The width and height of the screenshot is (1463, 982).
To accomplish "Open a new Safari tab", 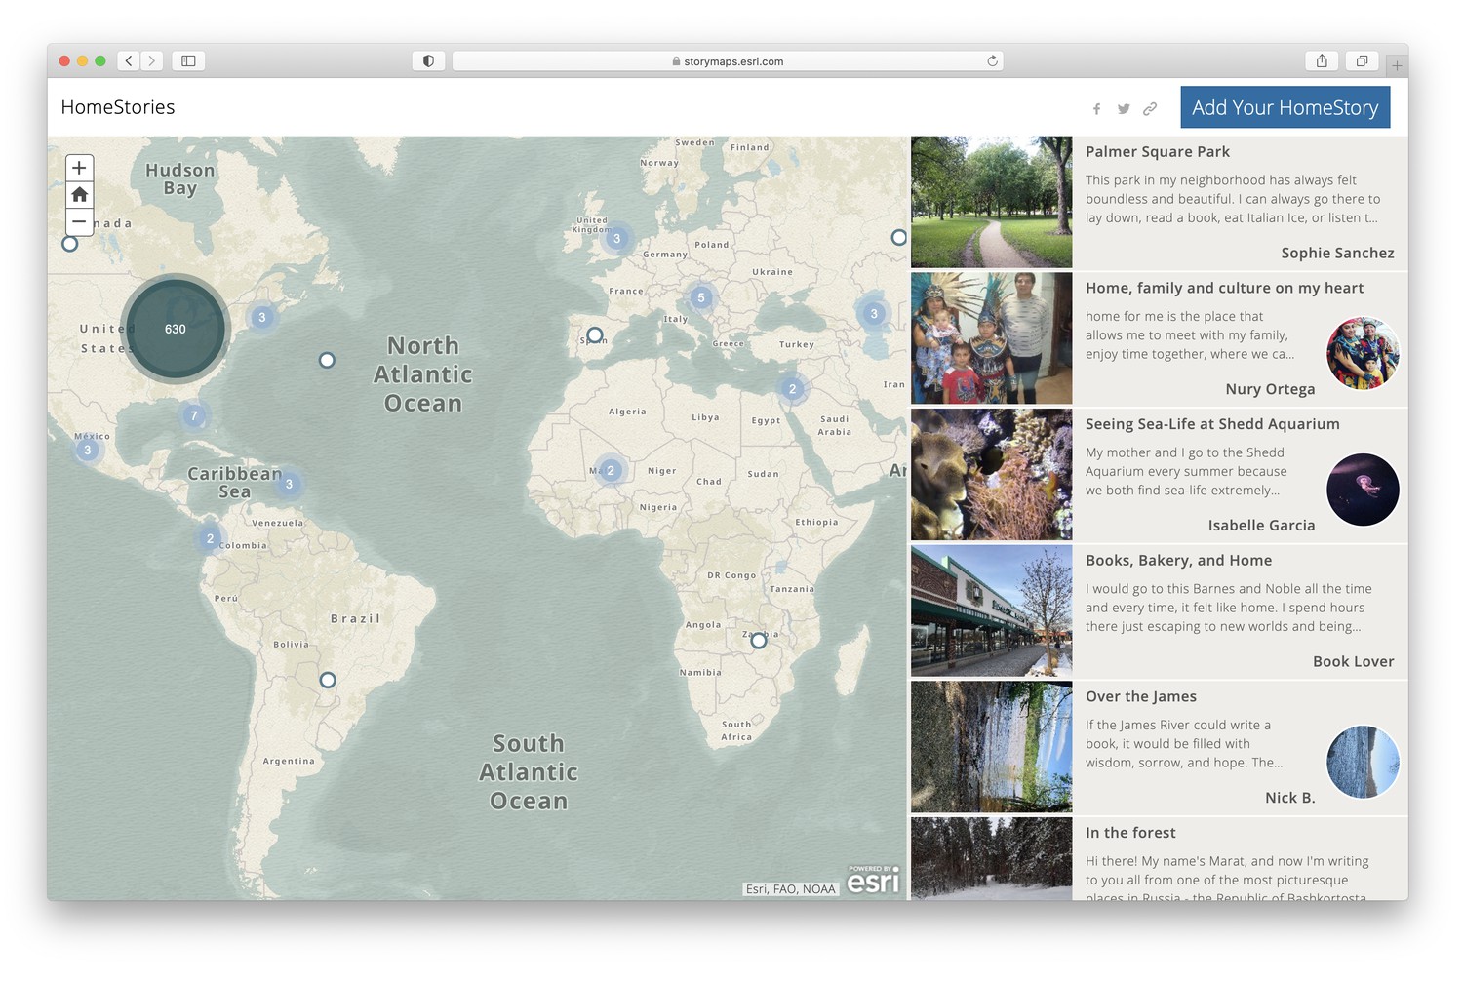I will pyautogui.click(x=1397, y=65).
